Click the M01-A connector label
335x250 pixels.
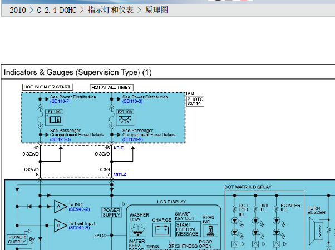(120, 174)
